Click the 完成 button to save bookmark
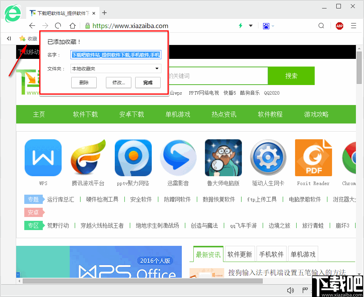The height and width of the screenshot is (297, 364). [x=148, y=82]
